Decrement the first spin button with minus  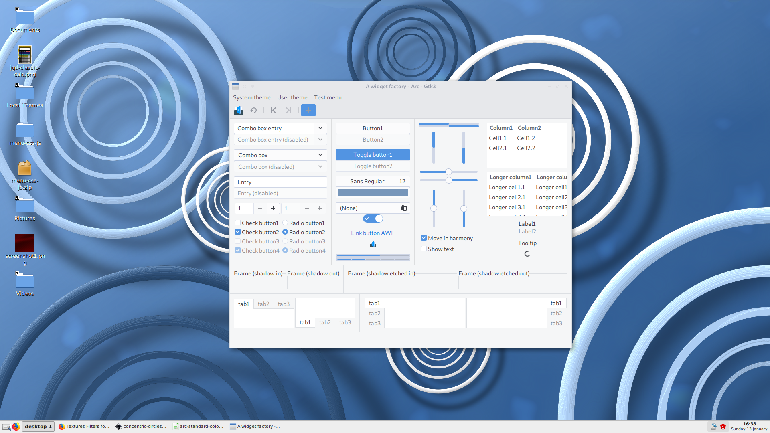260,208
